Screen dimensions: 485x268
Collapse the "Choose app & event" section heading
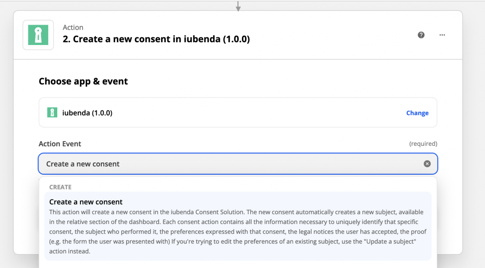(83, 81)
